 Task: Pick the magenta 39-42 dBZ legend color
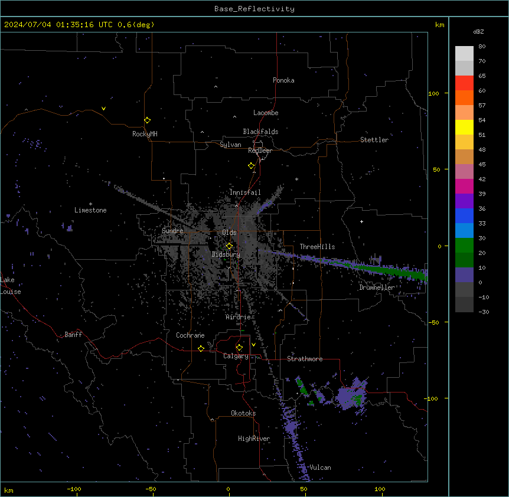click(464, 186)
